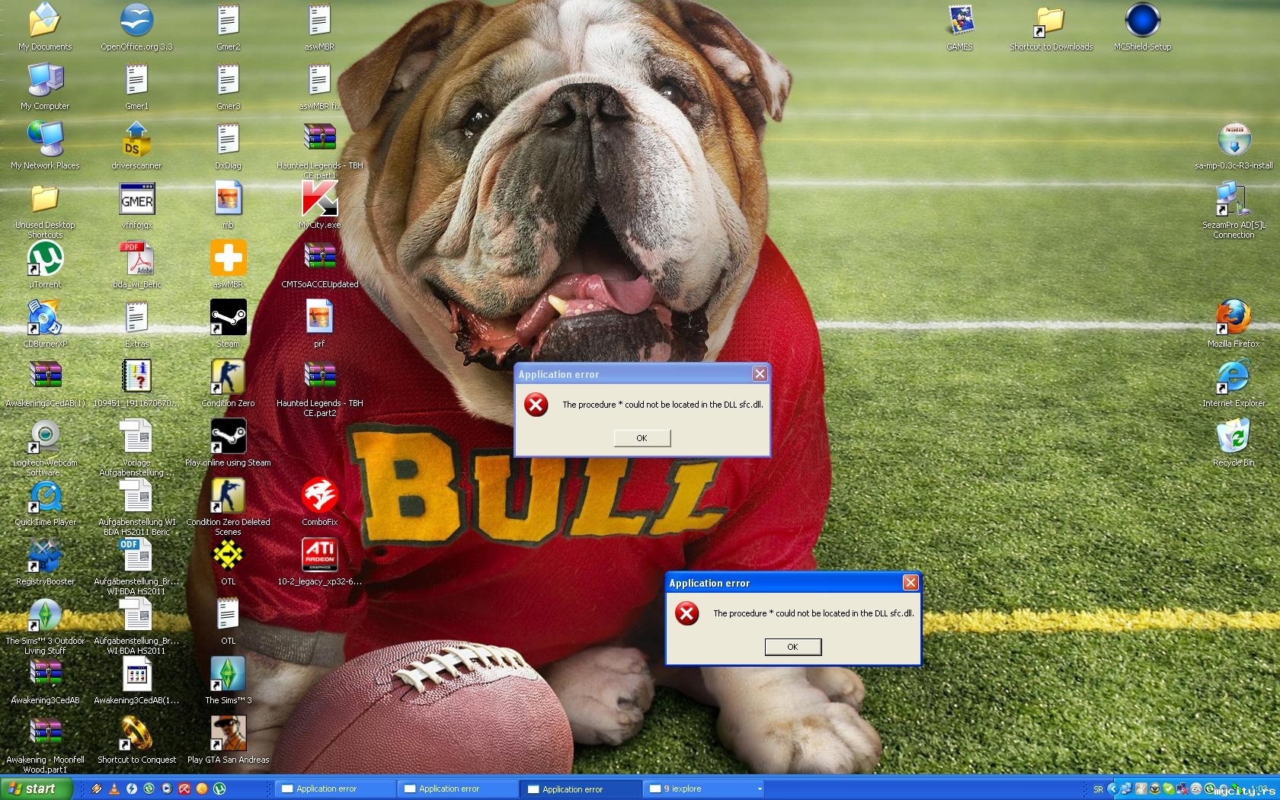Open Play GTA San Andreas shortcut

point(228,734)
